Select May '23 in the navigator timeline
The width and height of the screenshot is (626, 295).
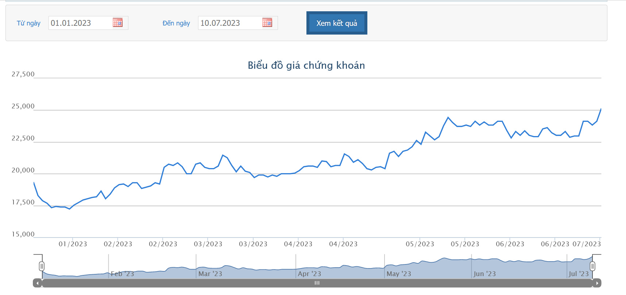[x=399, y=274]
